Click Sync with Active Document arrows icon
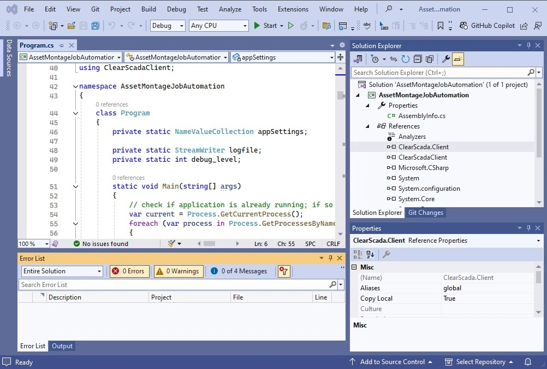This screenshot has height=369, width=547. coord(394,59)
